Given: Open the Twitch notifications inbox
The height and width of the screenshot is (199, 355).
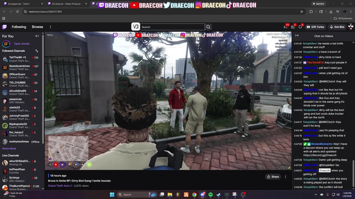Looking at the screenshot, I should coord(293,27).
